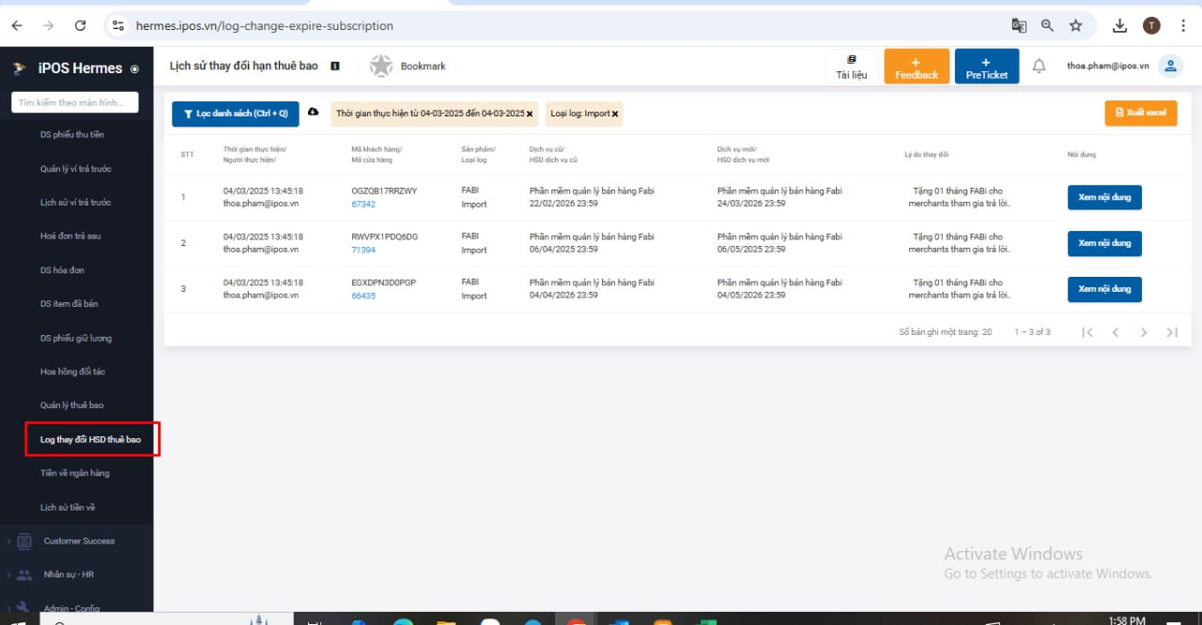This screenshot has width=1202, height=625.
Task: Open Quản lý ví trả trước menu
Action: 76,169
